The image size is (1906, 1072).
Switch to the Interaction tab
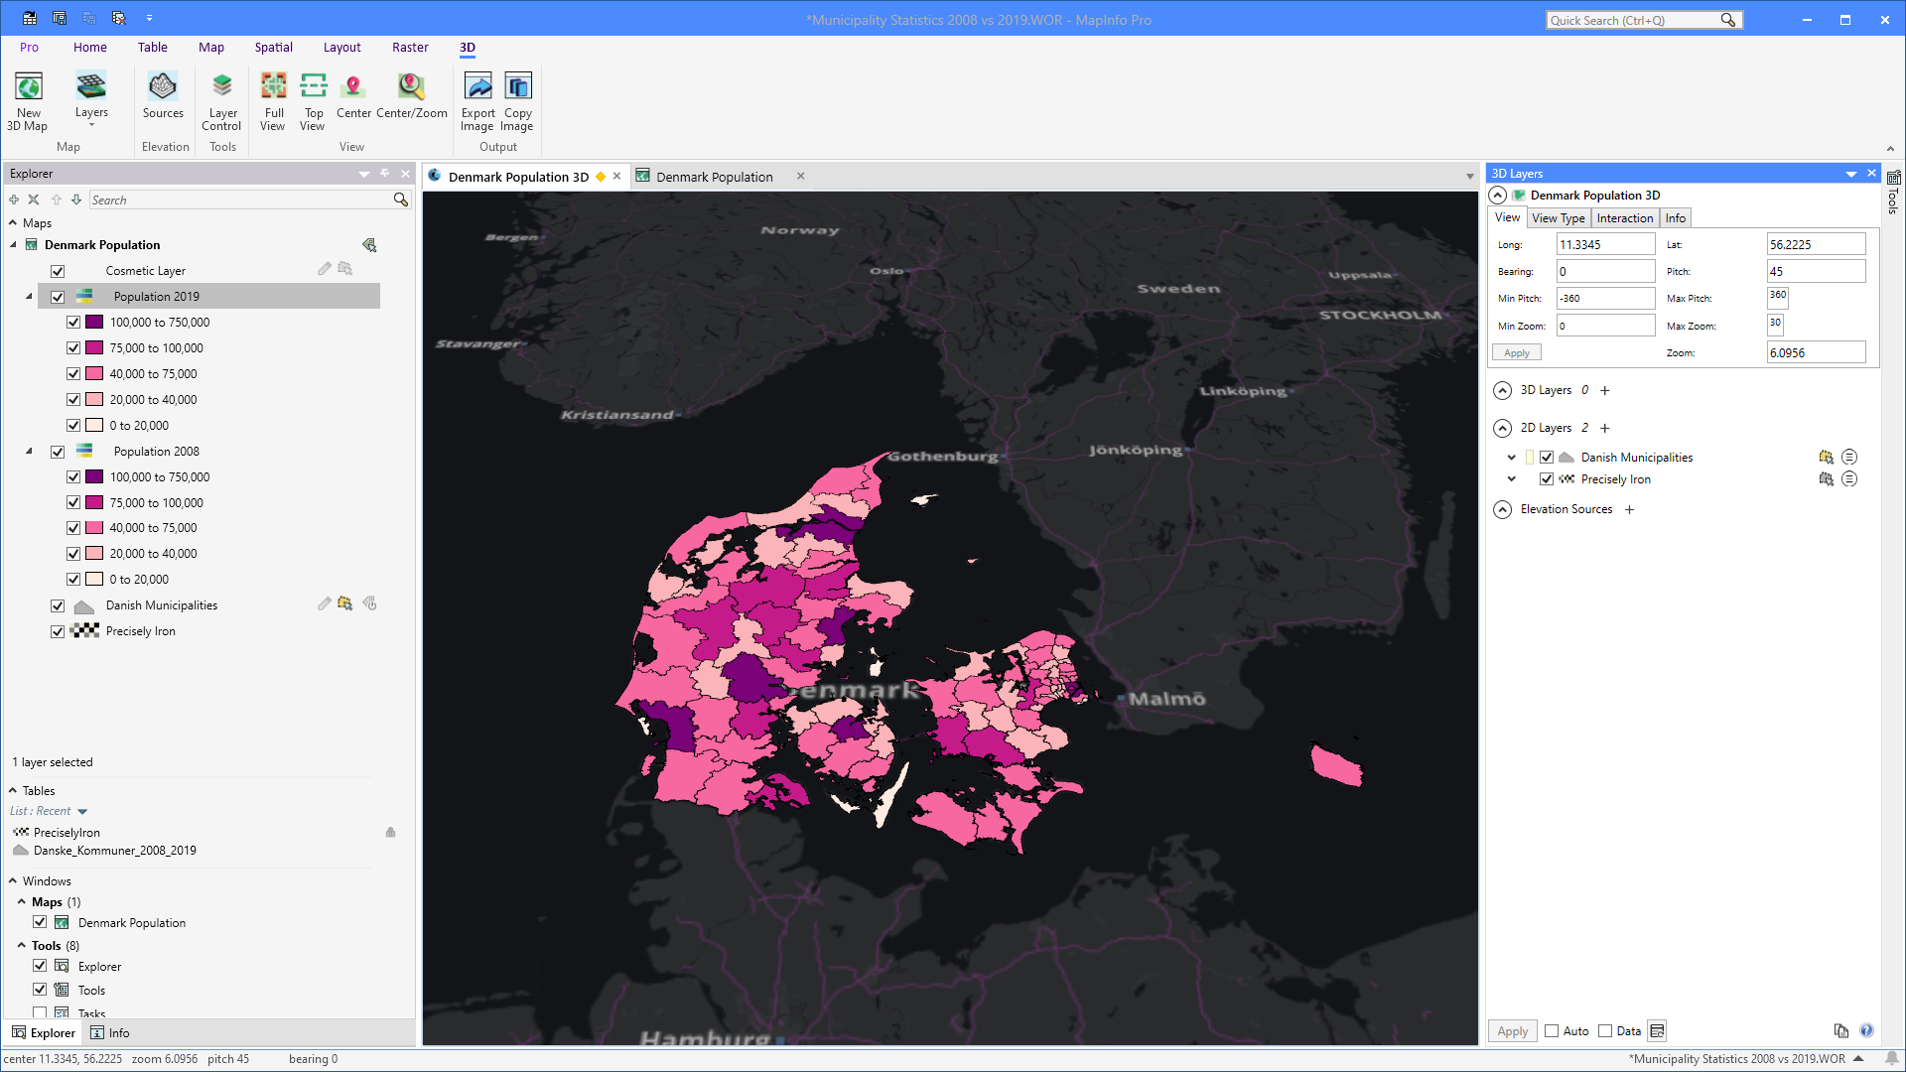pyautogui.click(x=1624, y=217)
